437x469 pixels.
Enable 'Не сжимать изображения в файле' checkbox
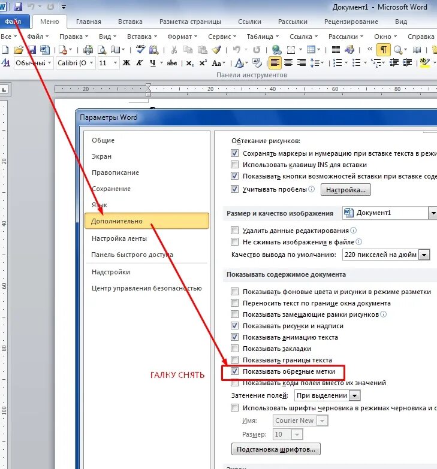(x=234, y=241)
